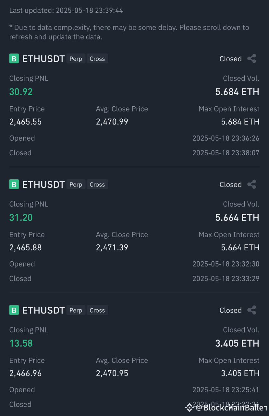Screen dimensions: 269x416
Task: Click Perp tag on the 31.20 PNL card
Action: [x=76, y=184]
